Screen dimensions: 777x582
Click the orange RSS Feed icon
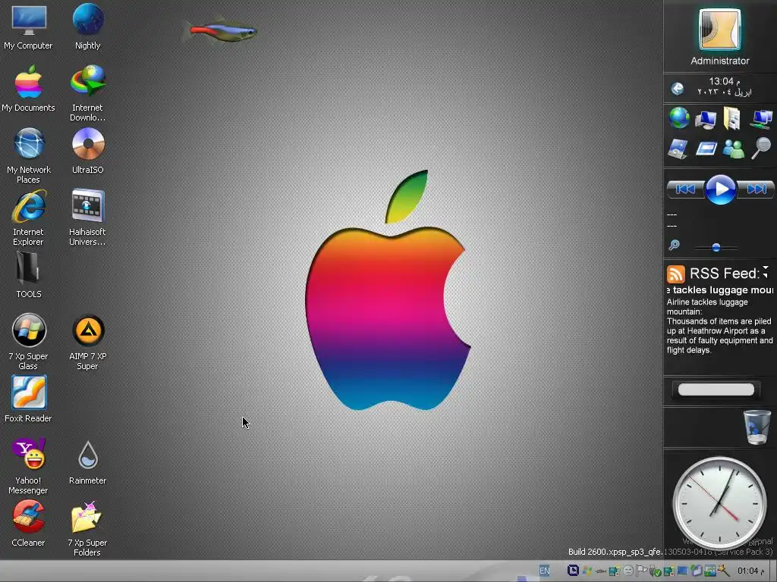click(675, 274)
